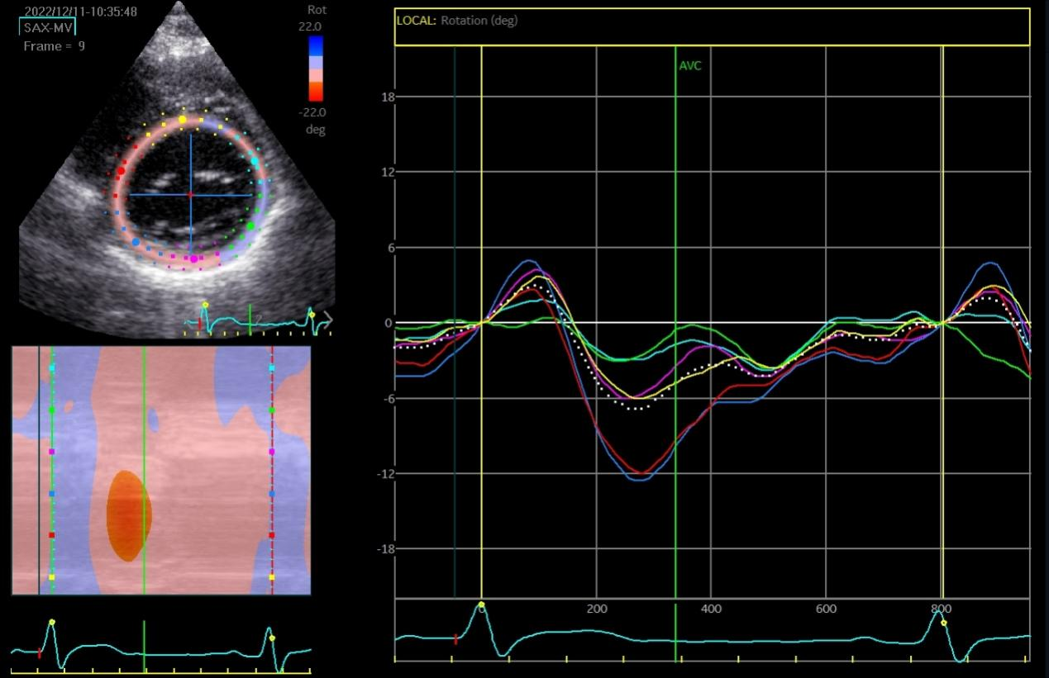This screenshot has width=1049, height=678.
Task: Click the SAX-MV view label box
Action: pyautogui.click(x=47, y=28)
